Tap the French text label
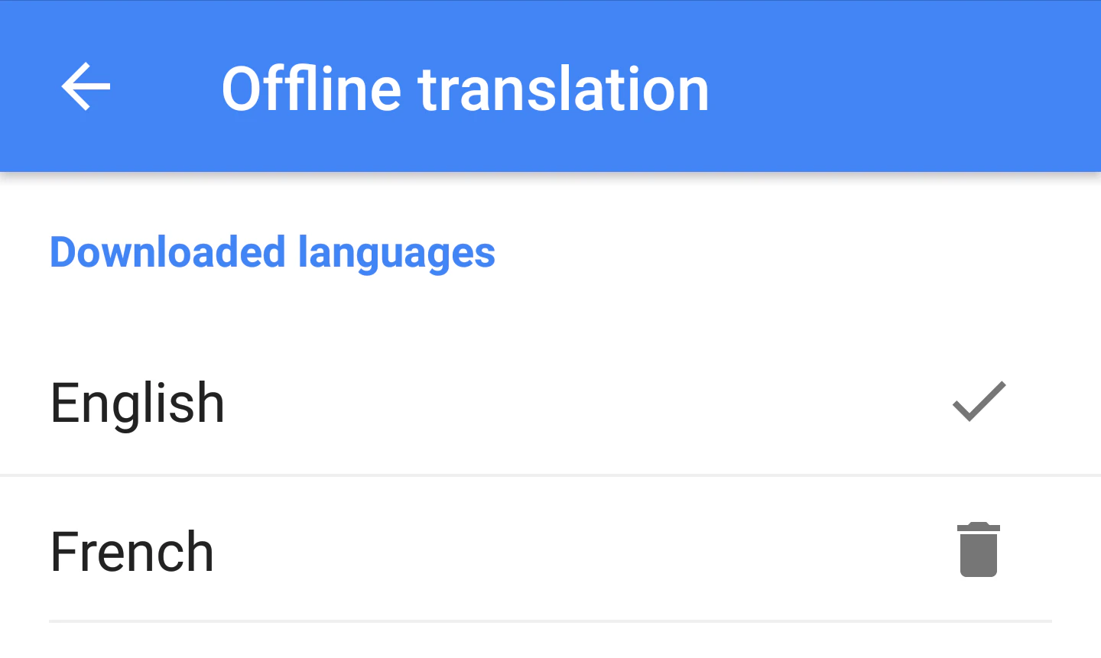Image resolution: width=1101 pixels, height=658 pixels. [132, 551]
